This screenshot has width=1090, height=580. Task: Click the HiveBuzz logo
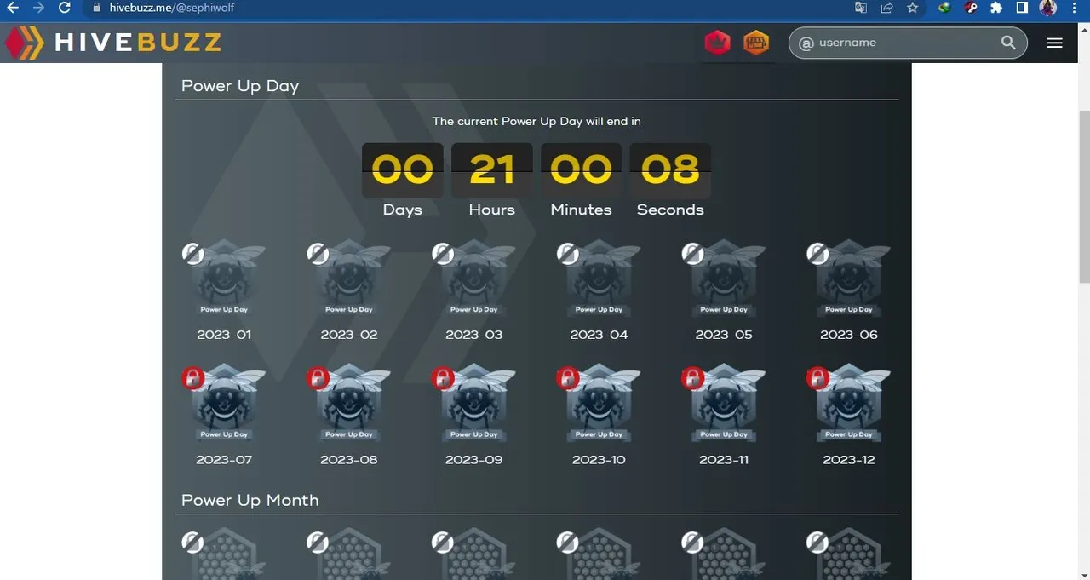point(113,43)
